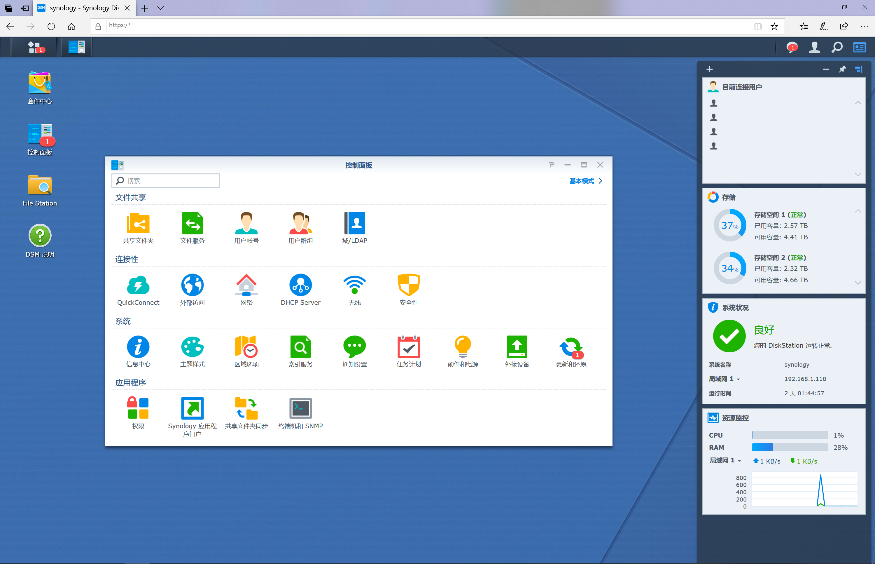Add a widget with plus button
The height and width of the screenshot is (564, 875).
pyautogui.click(x=709, y=69)
